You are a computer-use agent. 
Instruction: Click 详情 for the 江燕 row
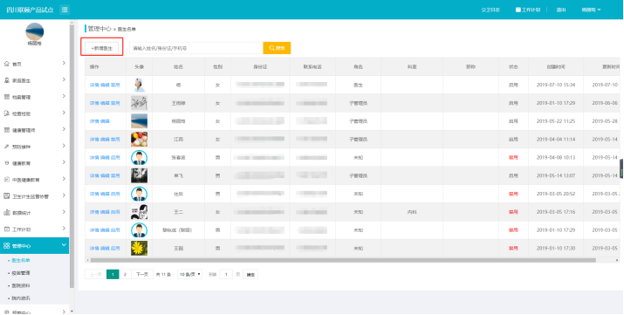point(94,140)
